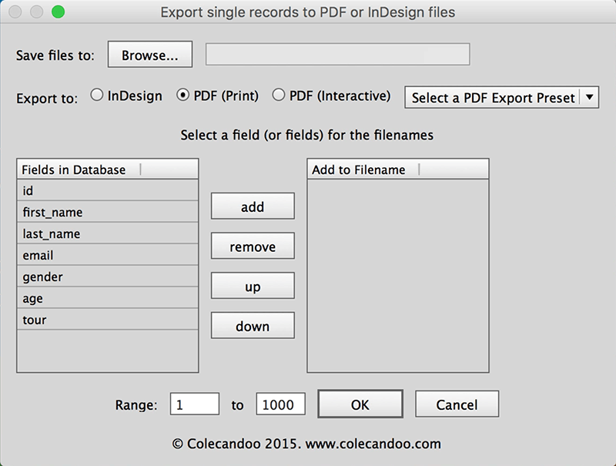
Task: Click the remove button
Action: pyautogui.click(x=252, y=246)
